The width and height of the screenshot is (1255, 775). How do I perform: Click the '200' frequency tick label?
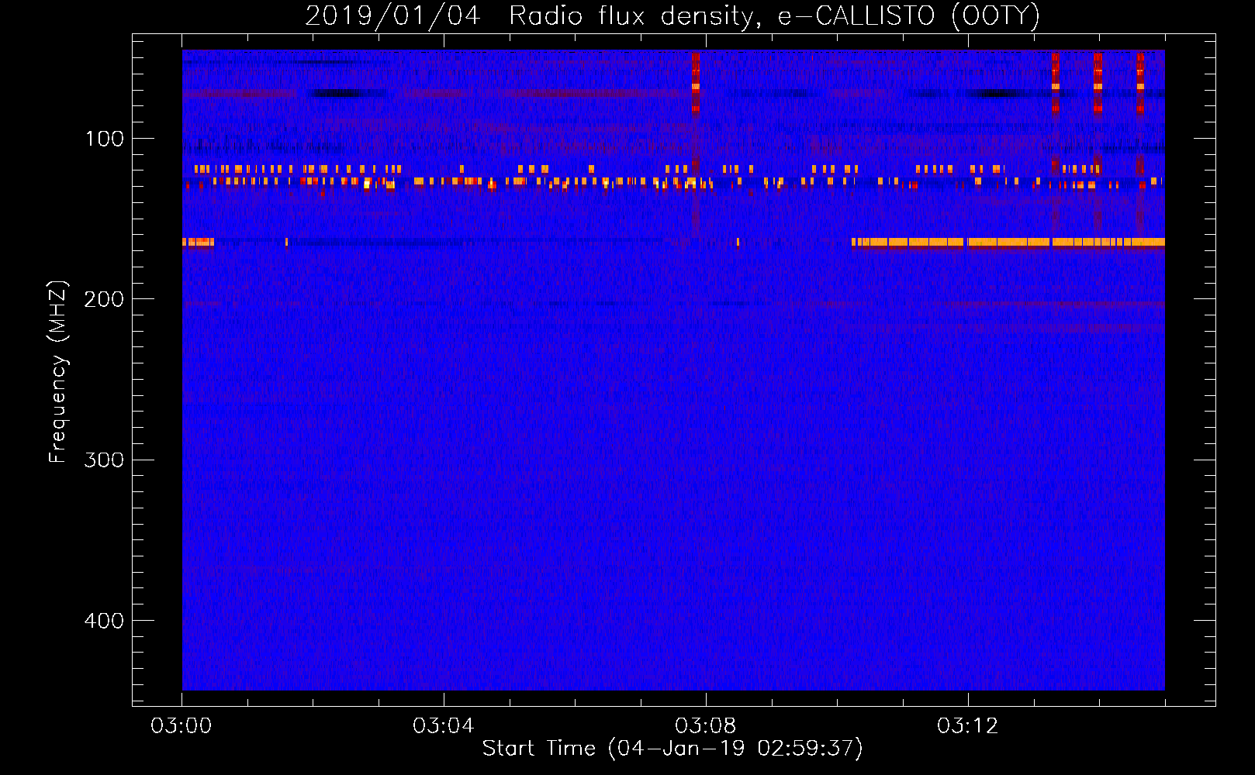point(104,299)
